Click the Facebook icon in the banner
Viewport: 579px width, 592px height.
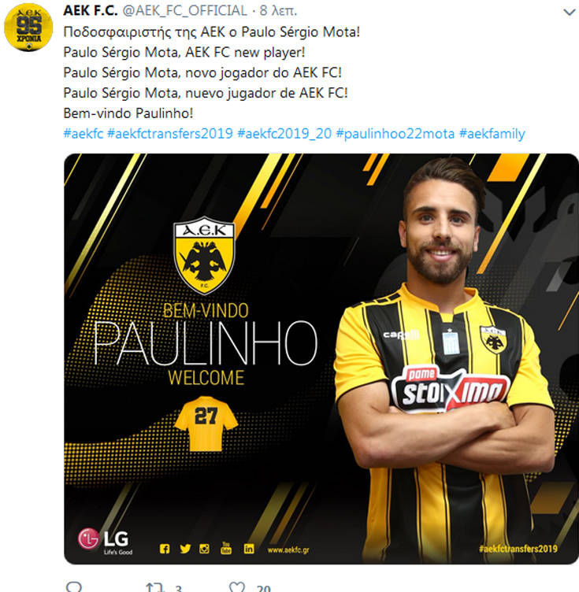tap(165, 549)
